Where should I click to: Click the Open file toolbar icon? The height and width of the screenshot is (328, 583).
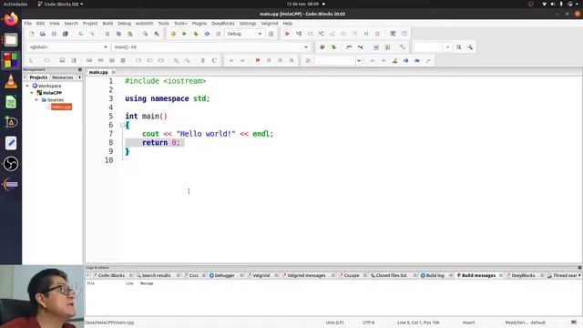tap(43, 34)
